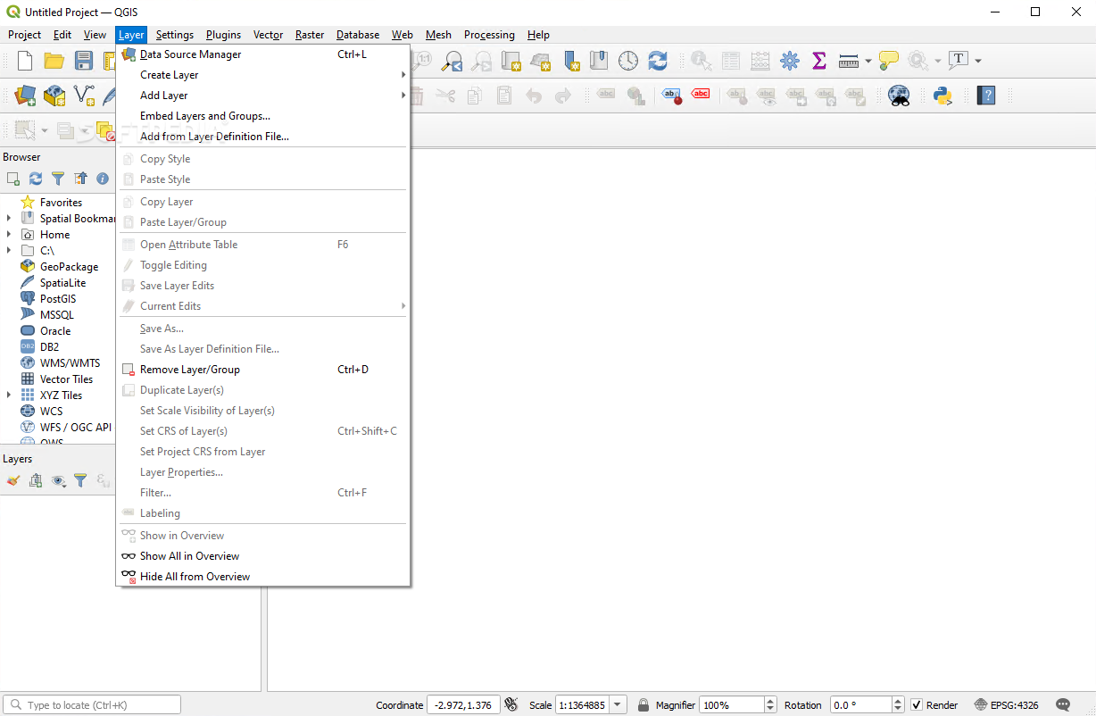Open the Project menu
This screenshot has width=1096, height=716.
point(24,35)
